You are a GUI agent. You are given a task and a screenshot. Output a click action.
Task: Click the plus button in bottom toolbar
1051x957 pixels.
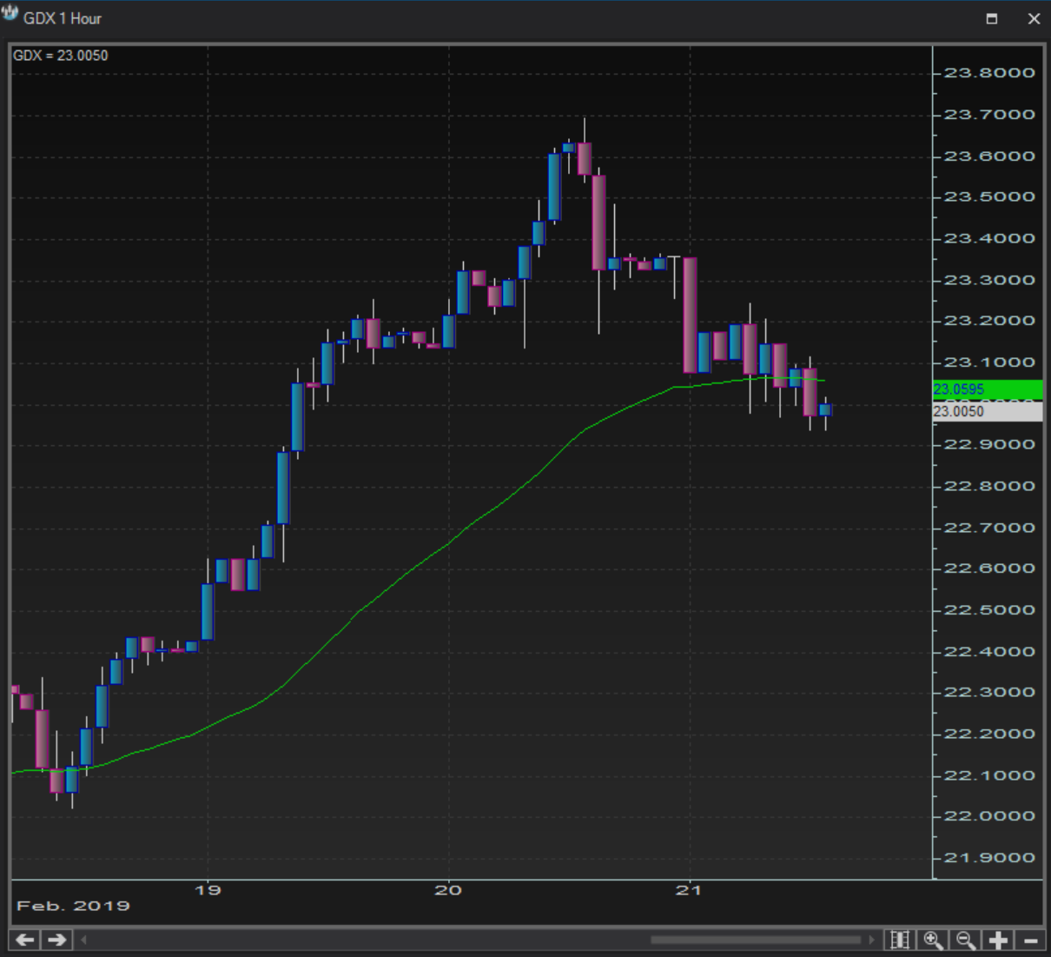click(998, 940)
